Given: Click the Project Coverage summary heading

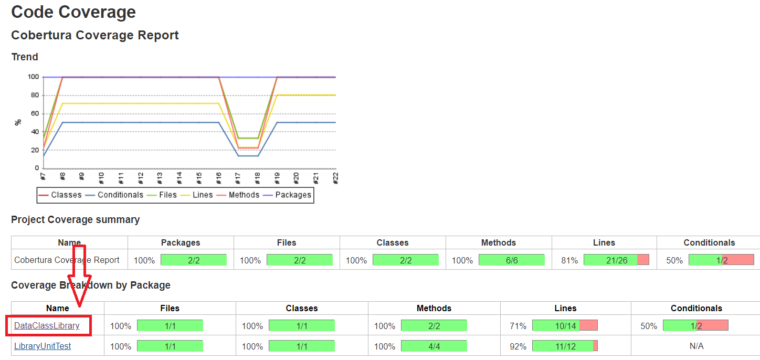Looking at the screenshot, I should pos(76,220).
